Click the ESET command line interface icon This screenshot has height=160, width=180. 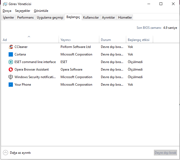(11, 62)
